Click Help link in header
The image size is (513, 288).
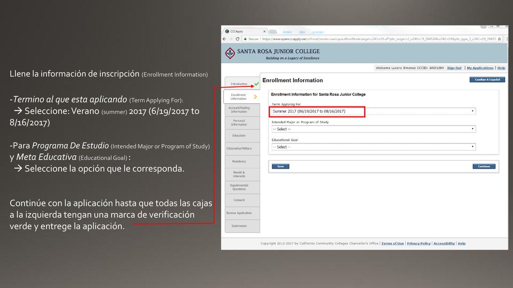[501, 68]
